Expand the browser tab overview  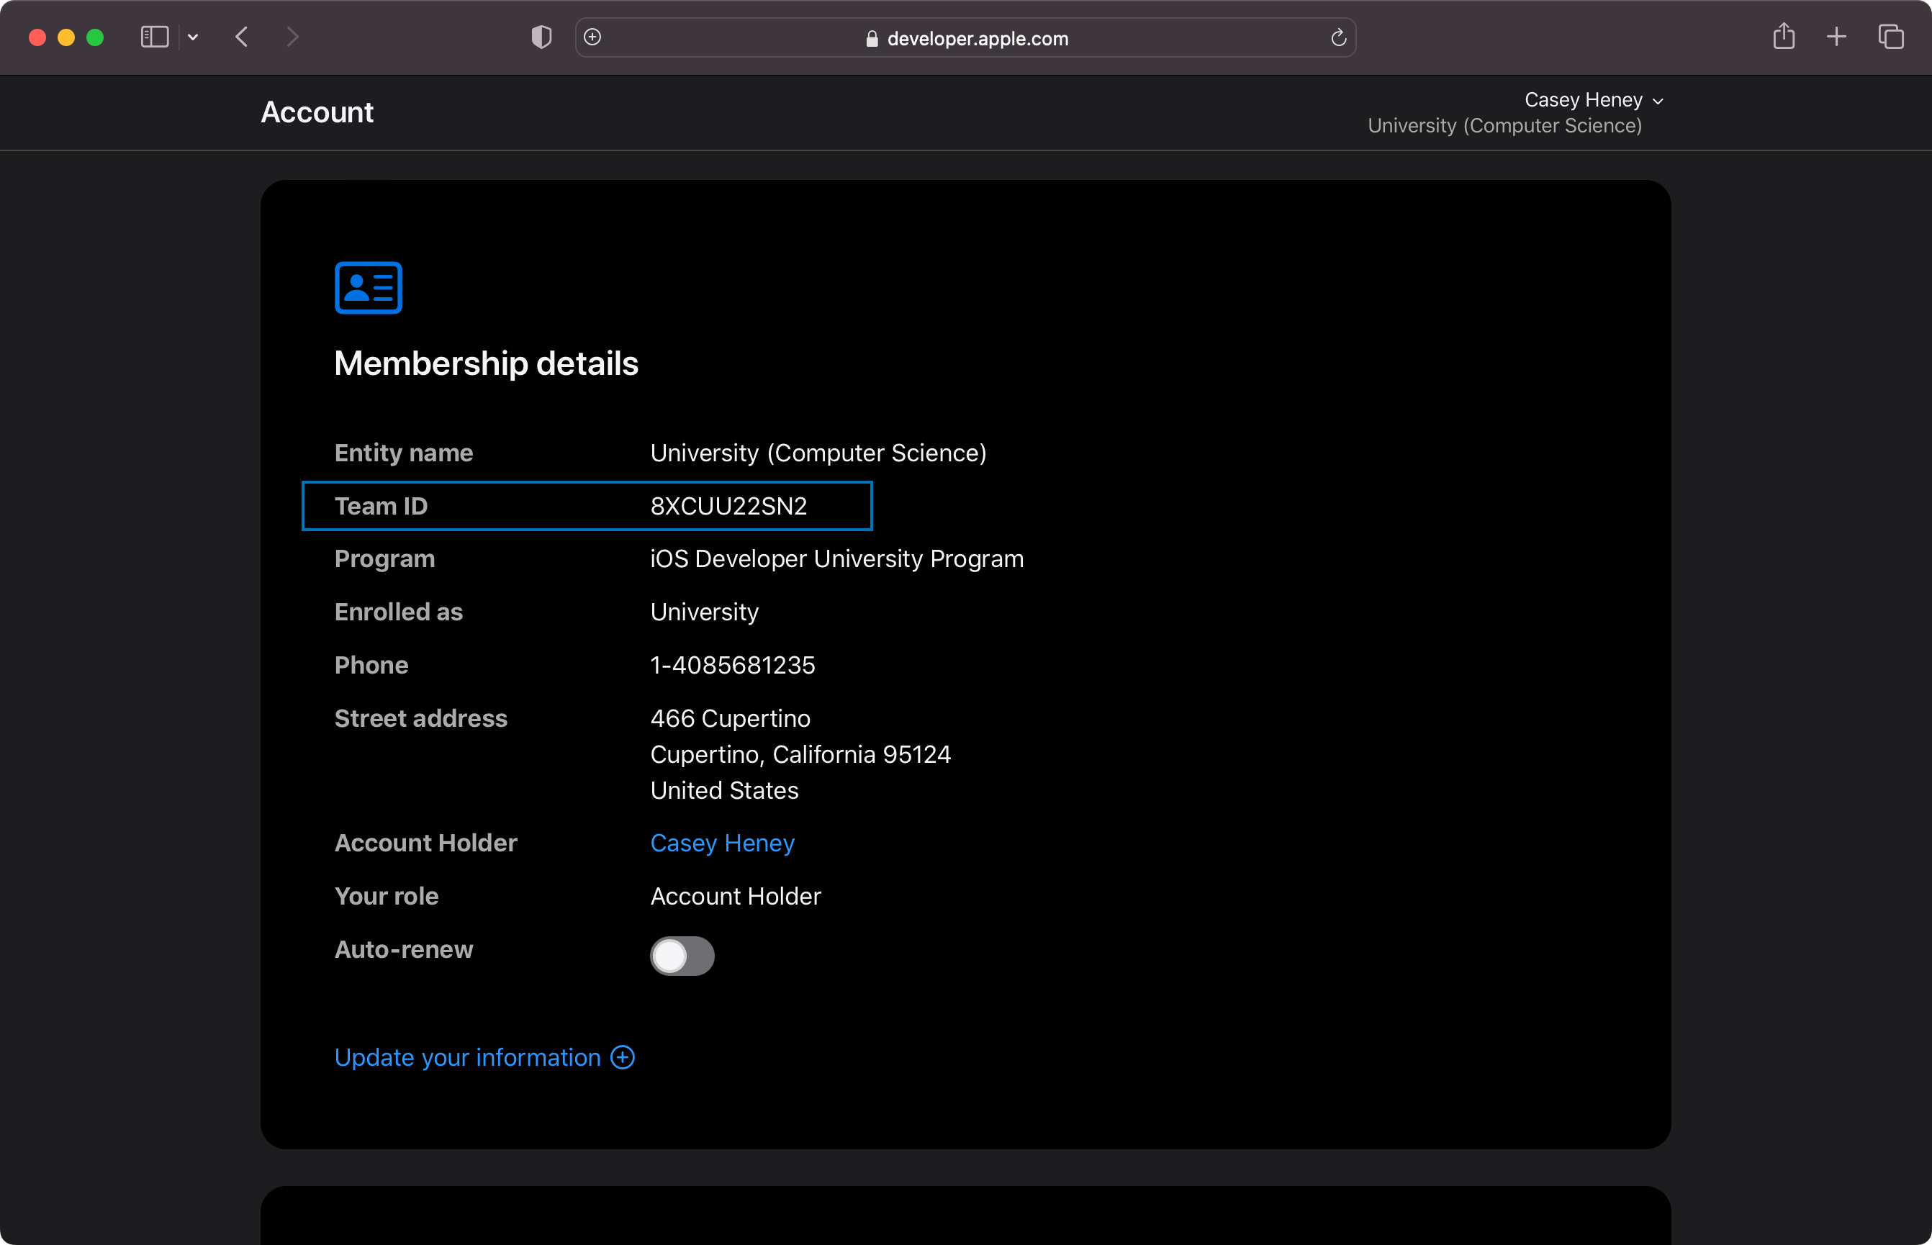pos(1892,38)
